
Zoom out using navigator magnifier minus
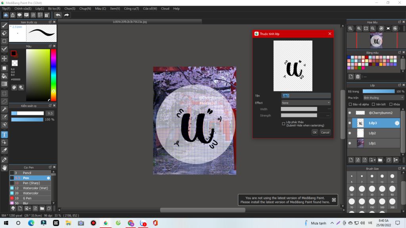pyautogui.click(x=373, y=28)
